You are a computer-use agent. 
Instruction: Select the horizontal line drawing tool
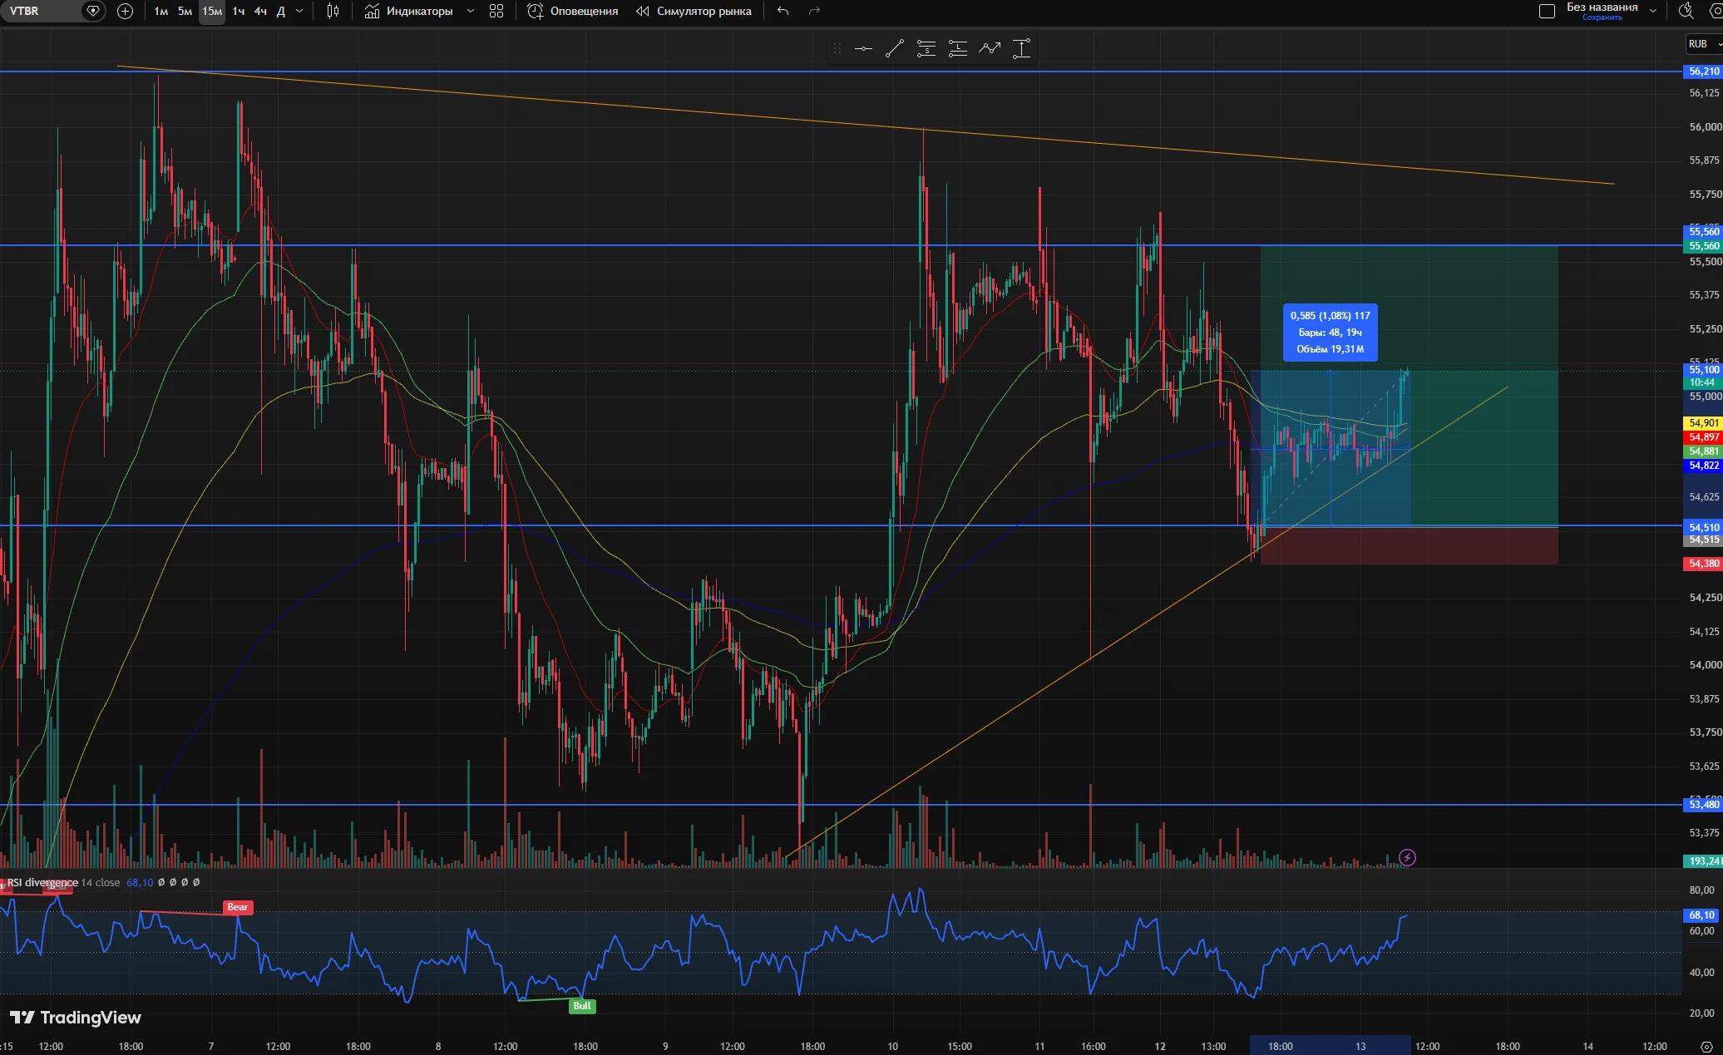(x=863, y=48)
